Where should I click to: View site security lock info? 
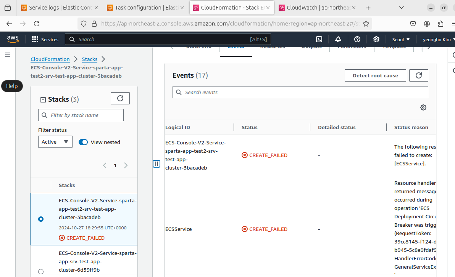pos(94,24)
